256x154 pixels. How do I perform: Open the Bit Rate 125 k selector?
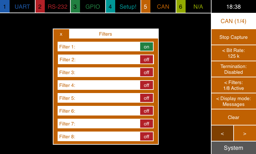[x=234, y=53]
